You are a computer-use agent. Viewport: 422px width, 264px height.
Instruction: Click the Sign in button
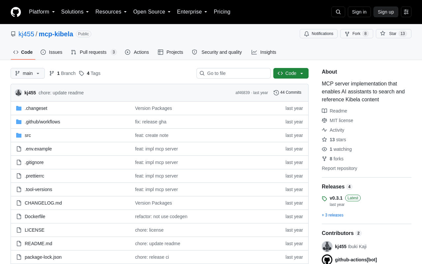point(359,12)
